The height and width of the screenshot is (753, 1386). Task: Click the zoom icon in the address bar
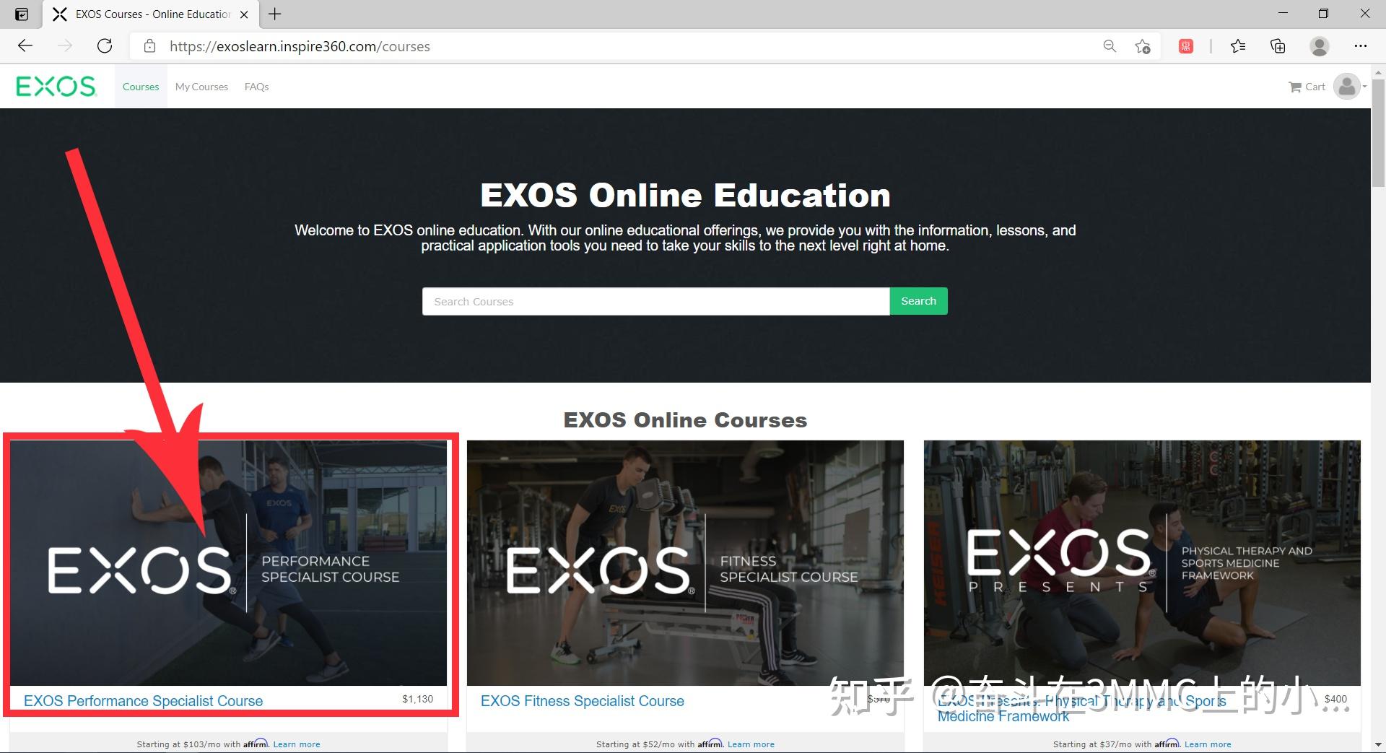pos(1110,45)
